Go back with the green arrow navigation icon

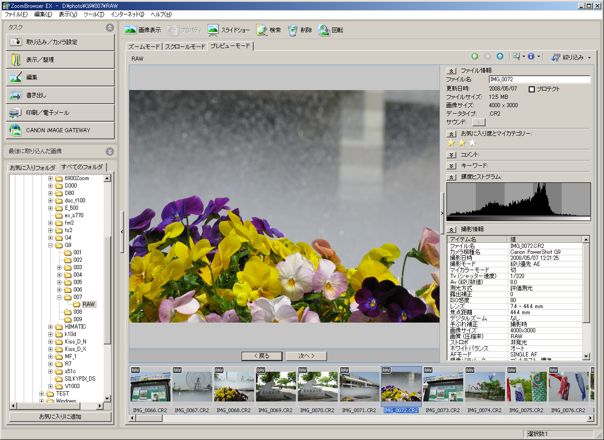click(x=474, y=56)
